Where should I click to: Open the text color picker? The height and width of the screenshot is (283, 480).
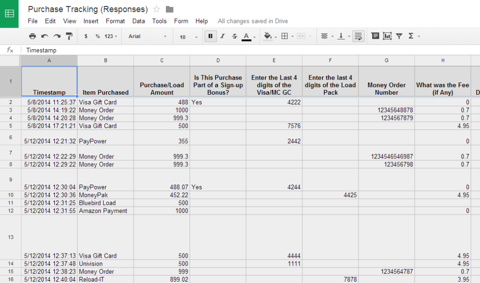(x=247, y=36)
